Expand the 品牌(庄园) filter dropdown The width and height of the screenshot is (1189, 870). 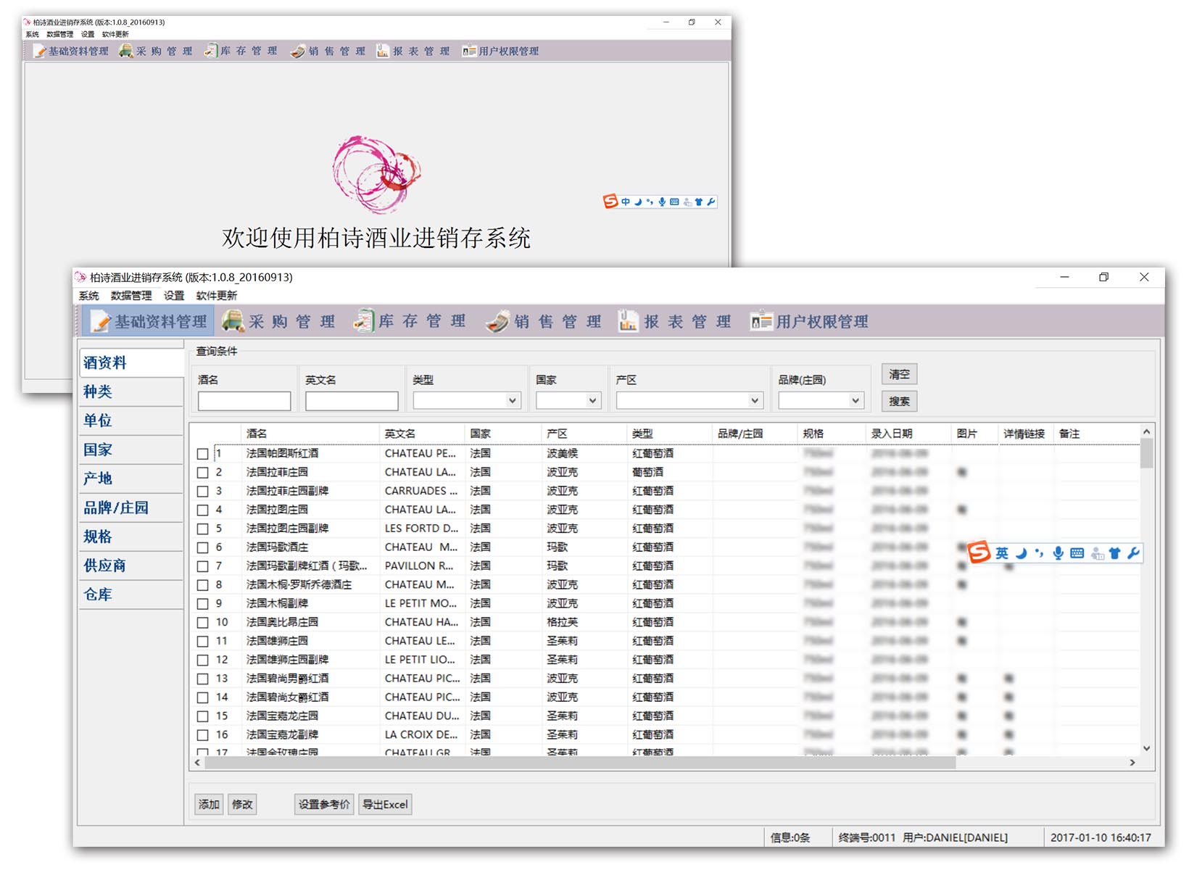click(855, 400)
